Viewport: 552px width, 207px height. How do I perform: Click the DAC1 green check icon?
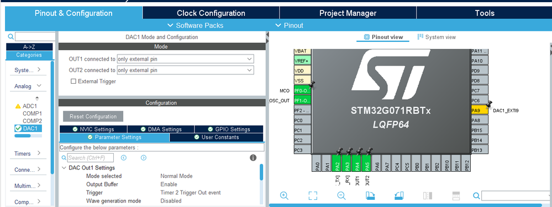point(18,128)
